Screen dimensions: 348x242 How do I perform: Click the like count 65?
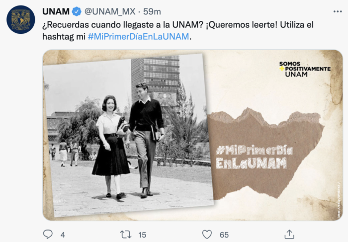[x=224, y=235]
